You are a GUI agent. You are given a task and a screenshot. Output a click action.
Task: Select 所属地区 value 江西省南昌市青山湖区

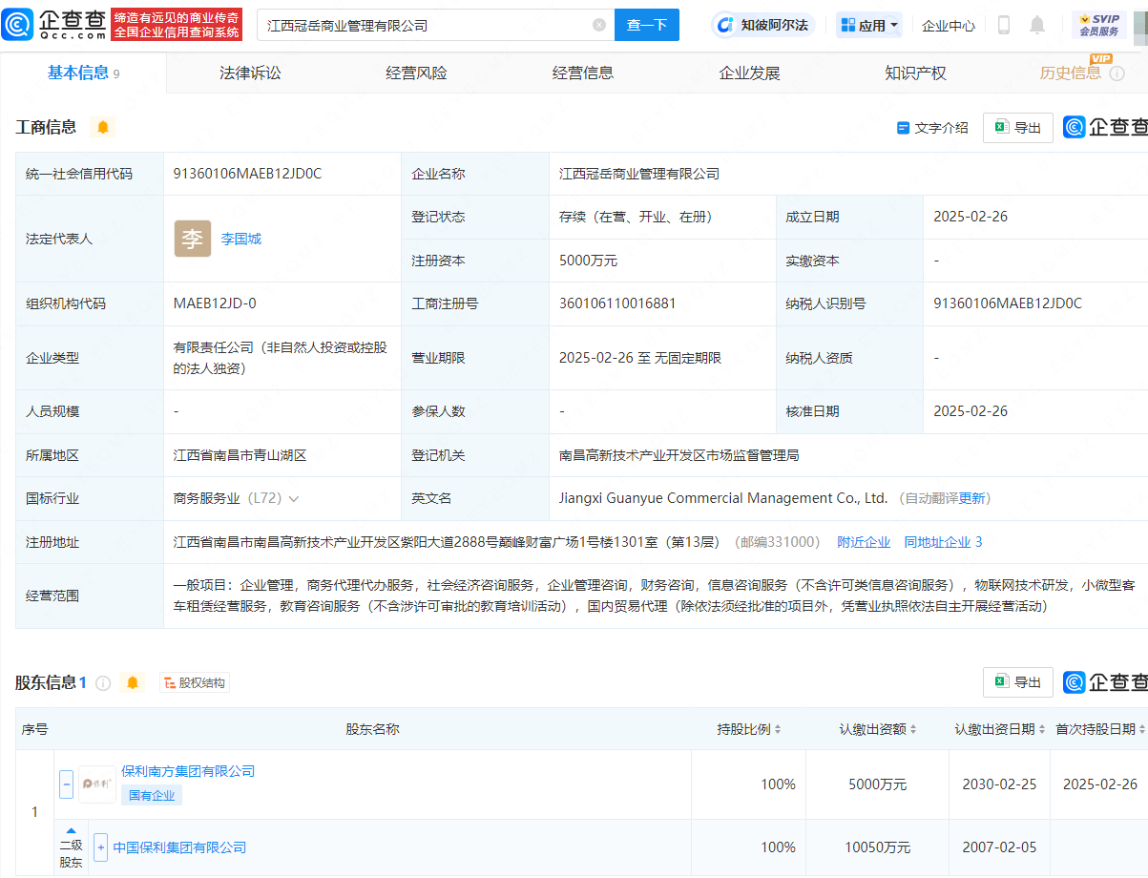(x=240, y=455)
